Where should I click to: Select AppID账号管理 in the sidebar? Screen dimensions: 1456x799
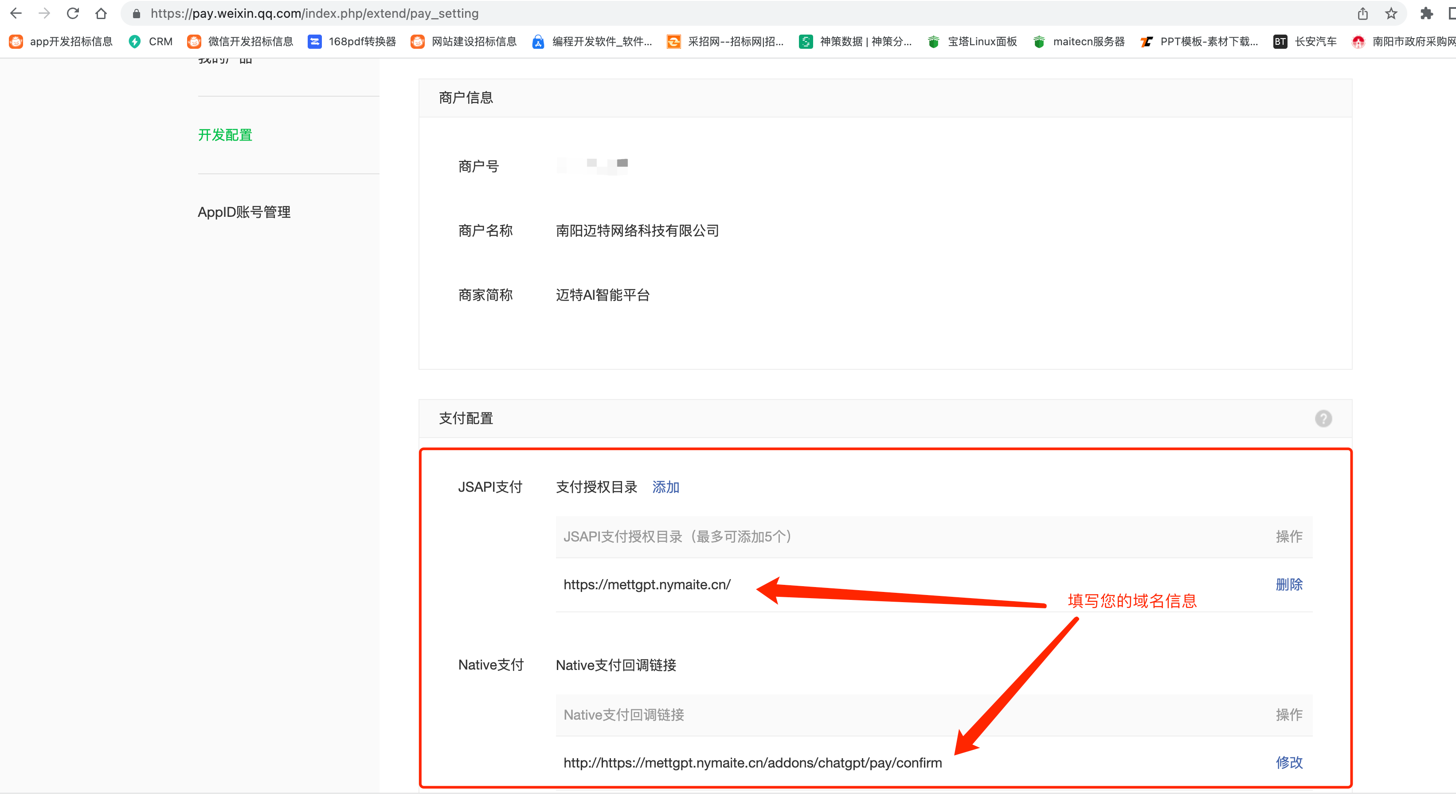point(244,212)
